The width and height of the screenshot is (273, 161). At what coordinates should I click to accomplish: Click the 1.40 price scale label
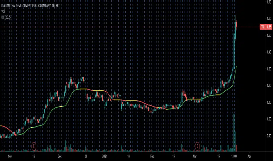[x=269, y=52]
